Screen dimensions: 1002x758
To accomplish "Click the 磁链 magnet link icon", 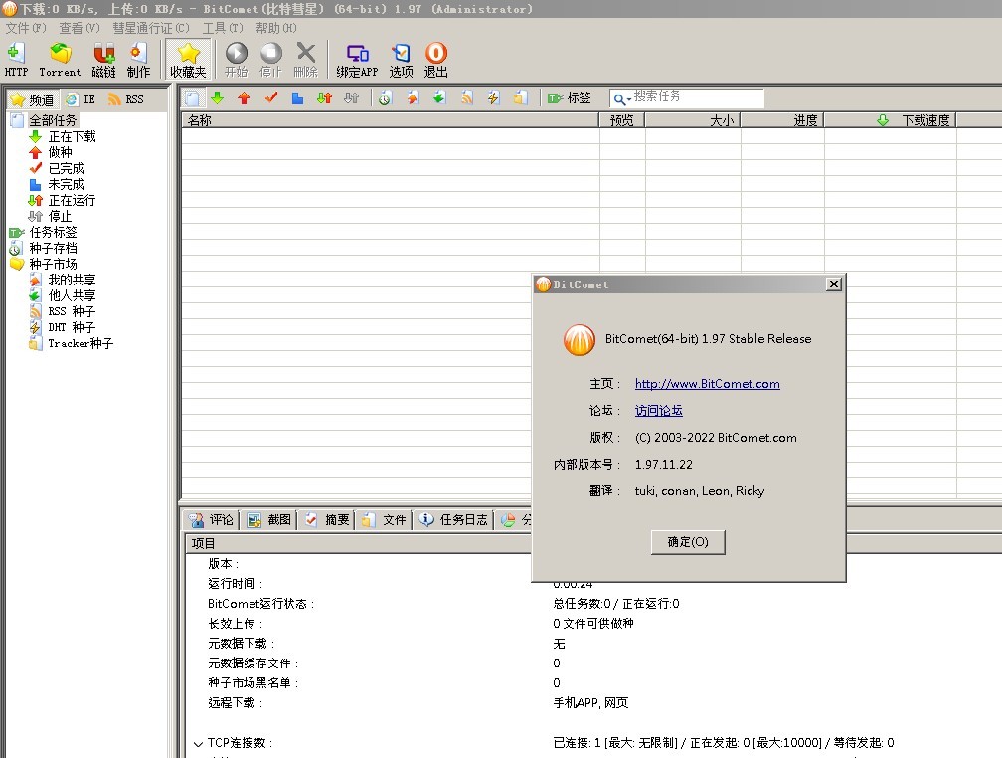I will 103,60.
